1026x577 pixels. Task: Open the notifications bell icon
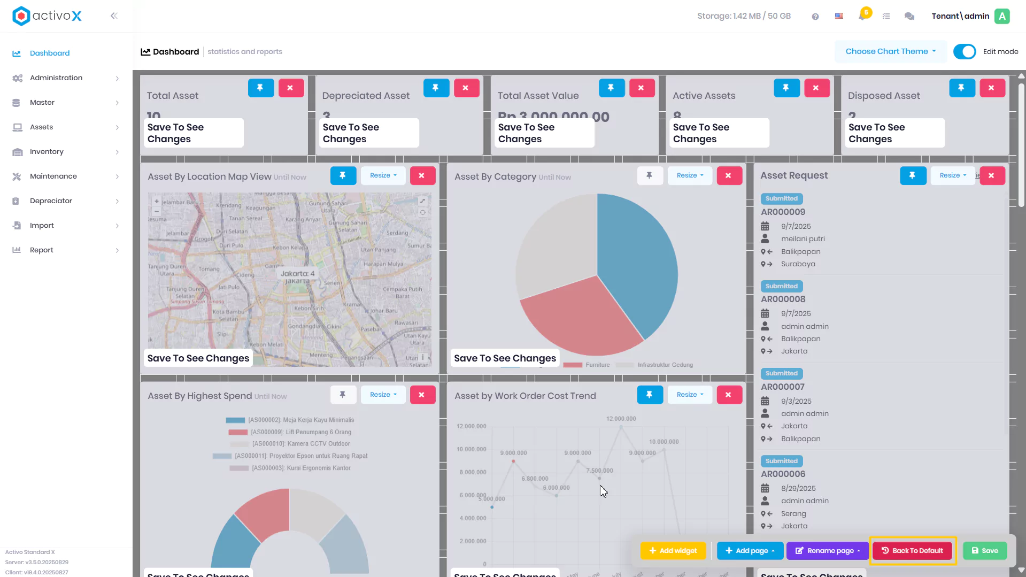(862, 16)
